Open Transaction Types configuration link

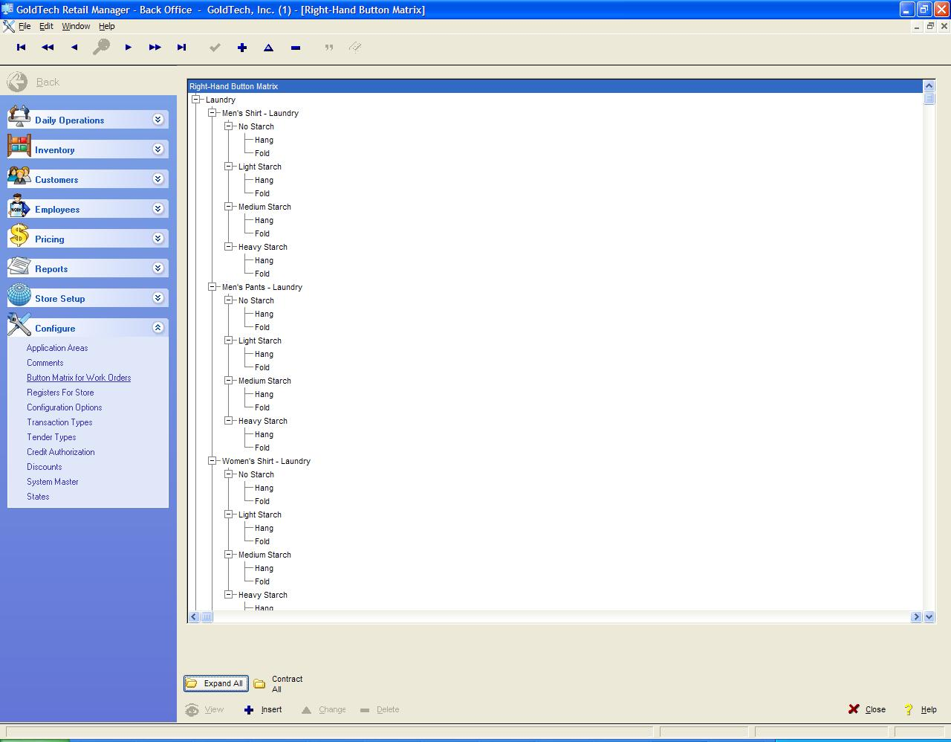(x=59, y=422)
